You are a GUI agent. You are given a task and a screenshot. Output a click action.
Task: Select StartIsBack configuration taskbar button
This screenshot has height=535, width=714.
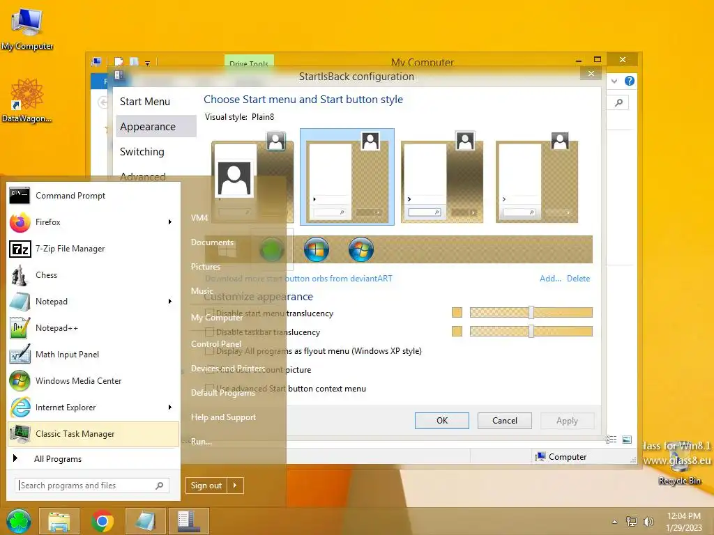188,521
